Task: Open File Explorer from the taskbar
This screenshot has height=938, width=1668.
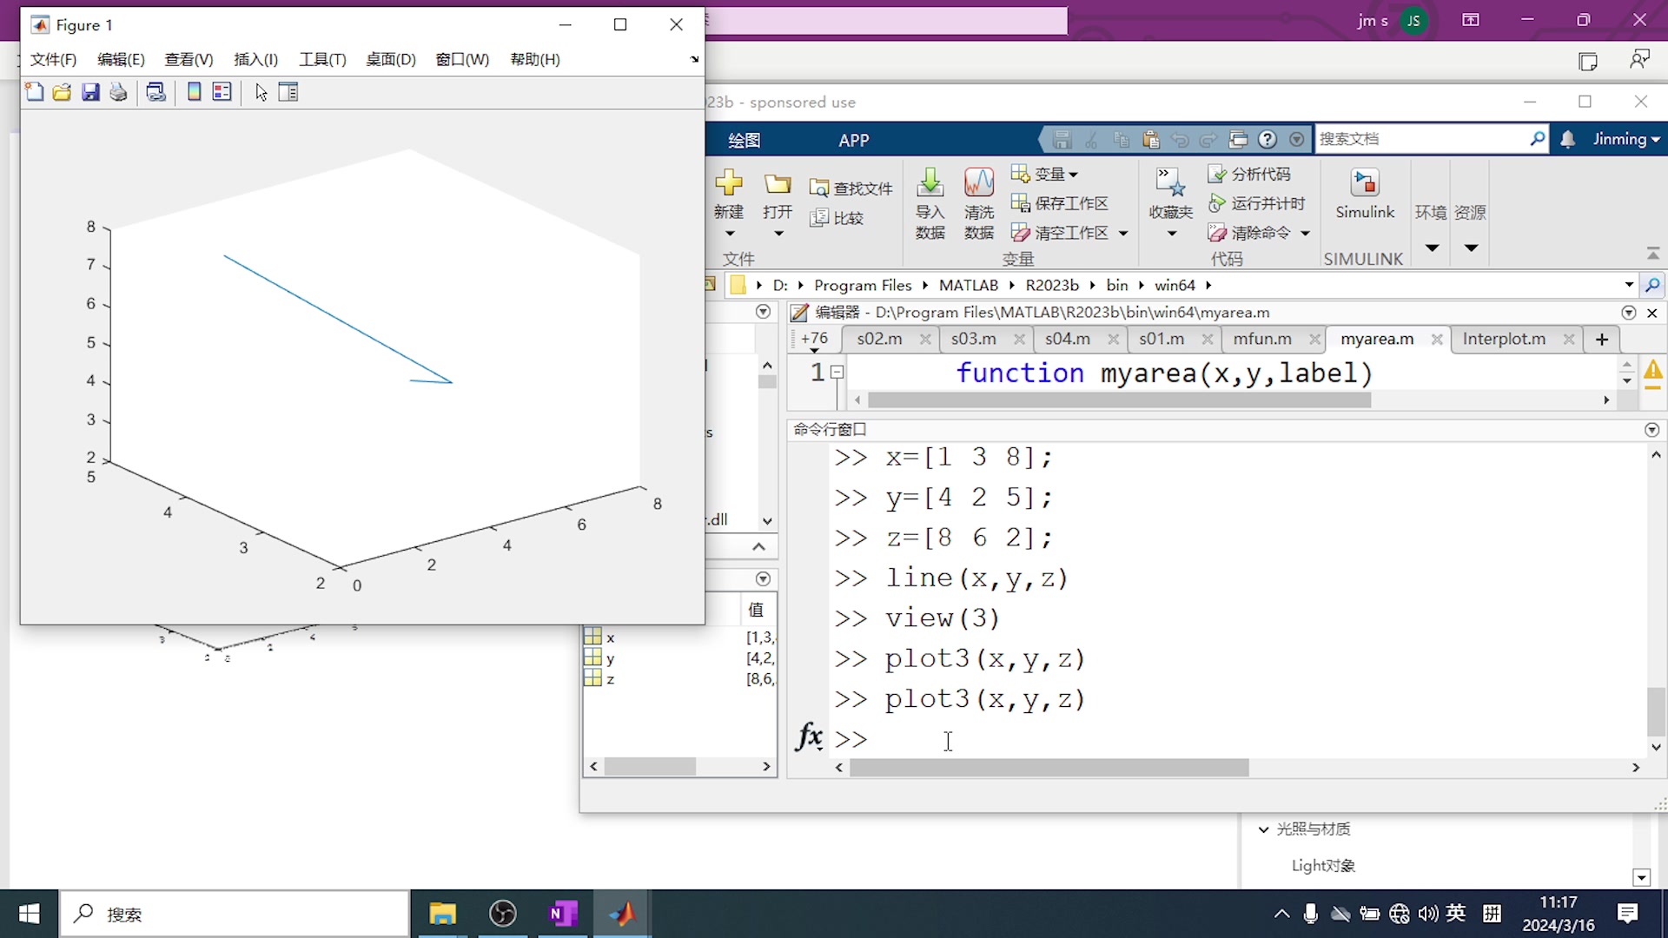Action: pos(442,914)
